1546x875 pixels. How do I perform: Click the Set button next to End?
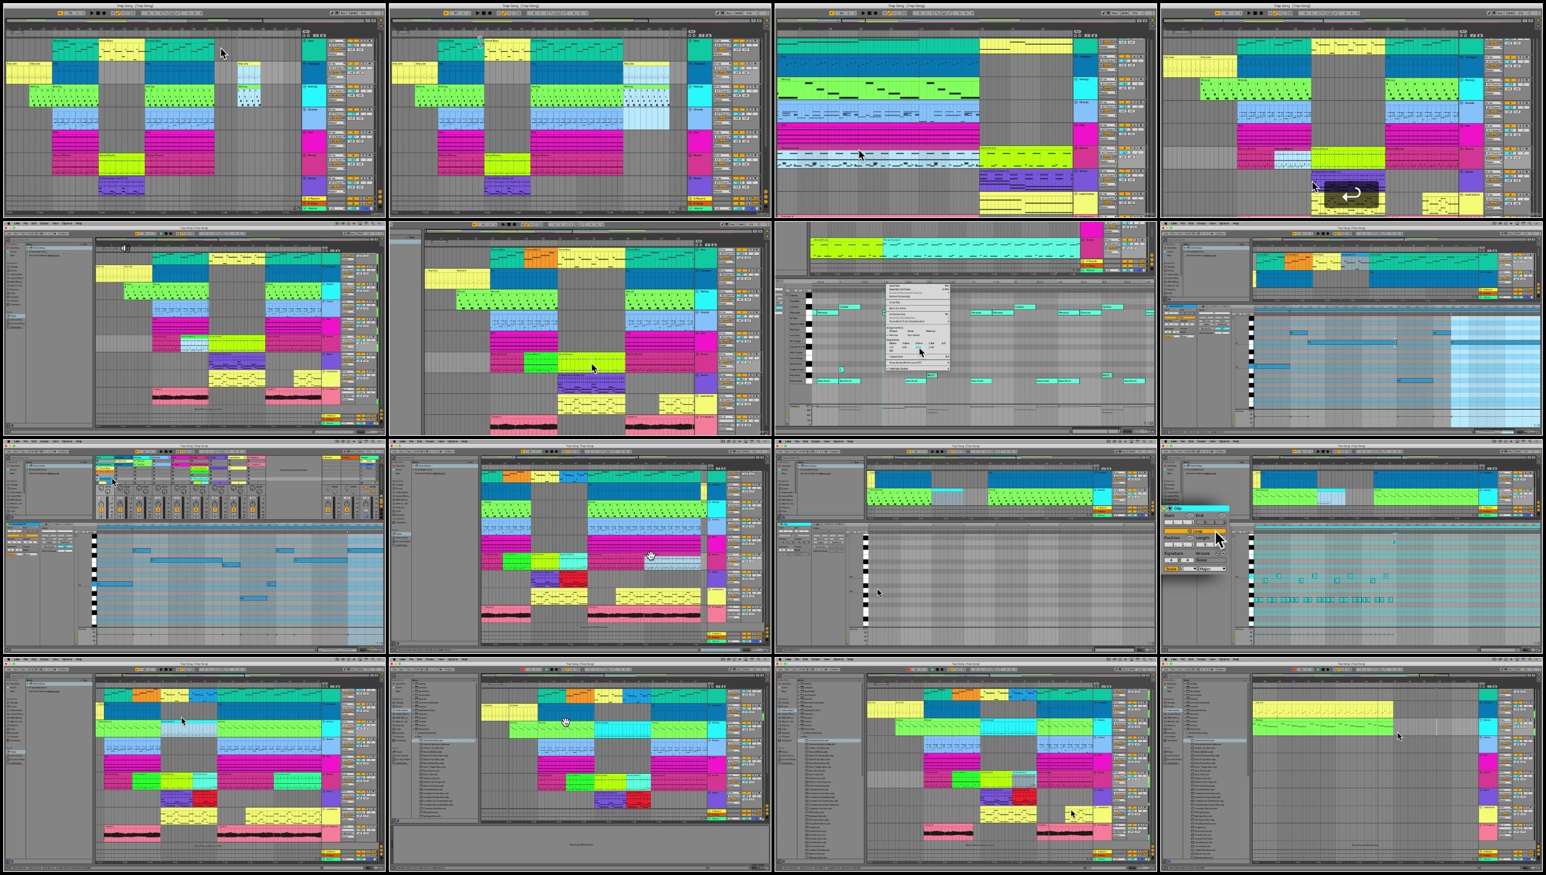[1221, 516]
